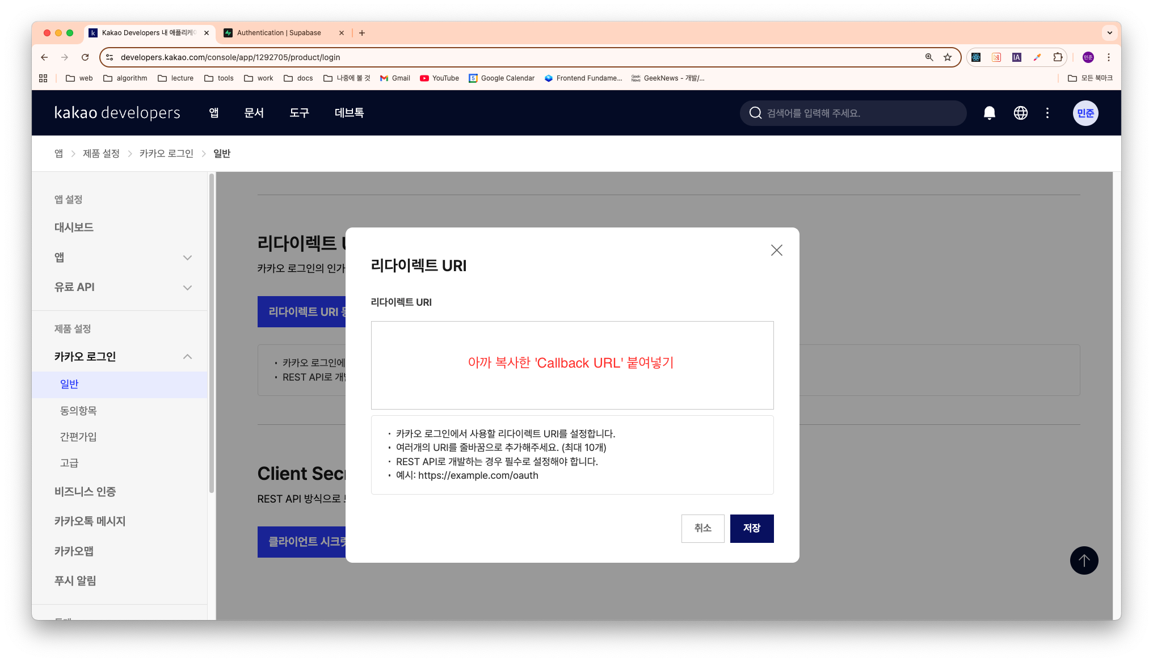Collapse the 카카오 로그인 sidebar section
Screen dimensions: 1153x662
coord(187,357)
